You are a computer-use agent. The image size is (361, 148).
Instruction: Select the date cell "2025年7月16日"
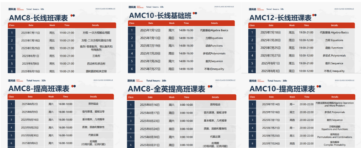(271, 112)
